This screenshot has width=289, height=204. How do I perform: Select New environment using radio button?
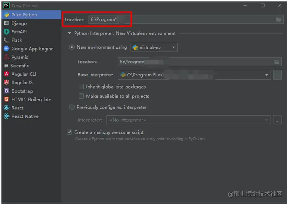point(72,47)
